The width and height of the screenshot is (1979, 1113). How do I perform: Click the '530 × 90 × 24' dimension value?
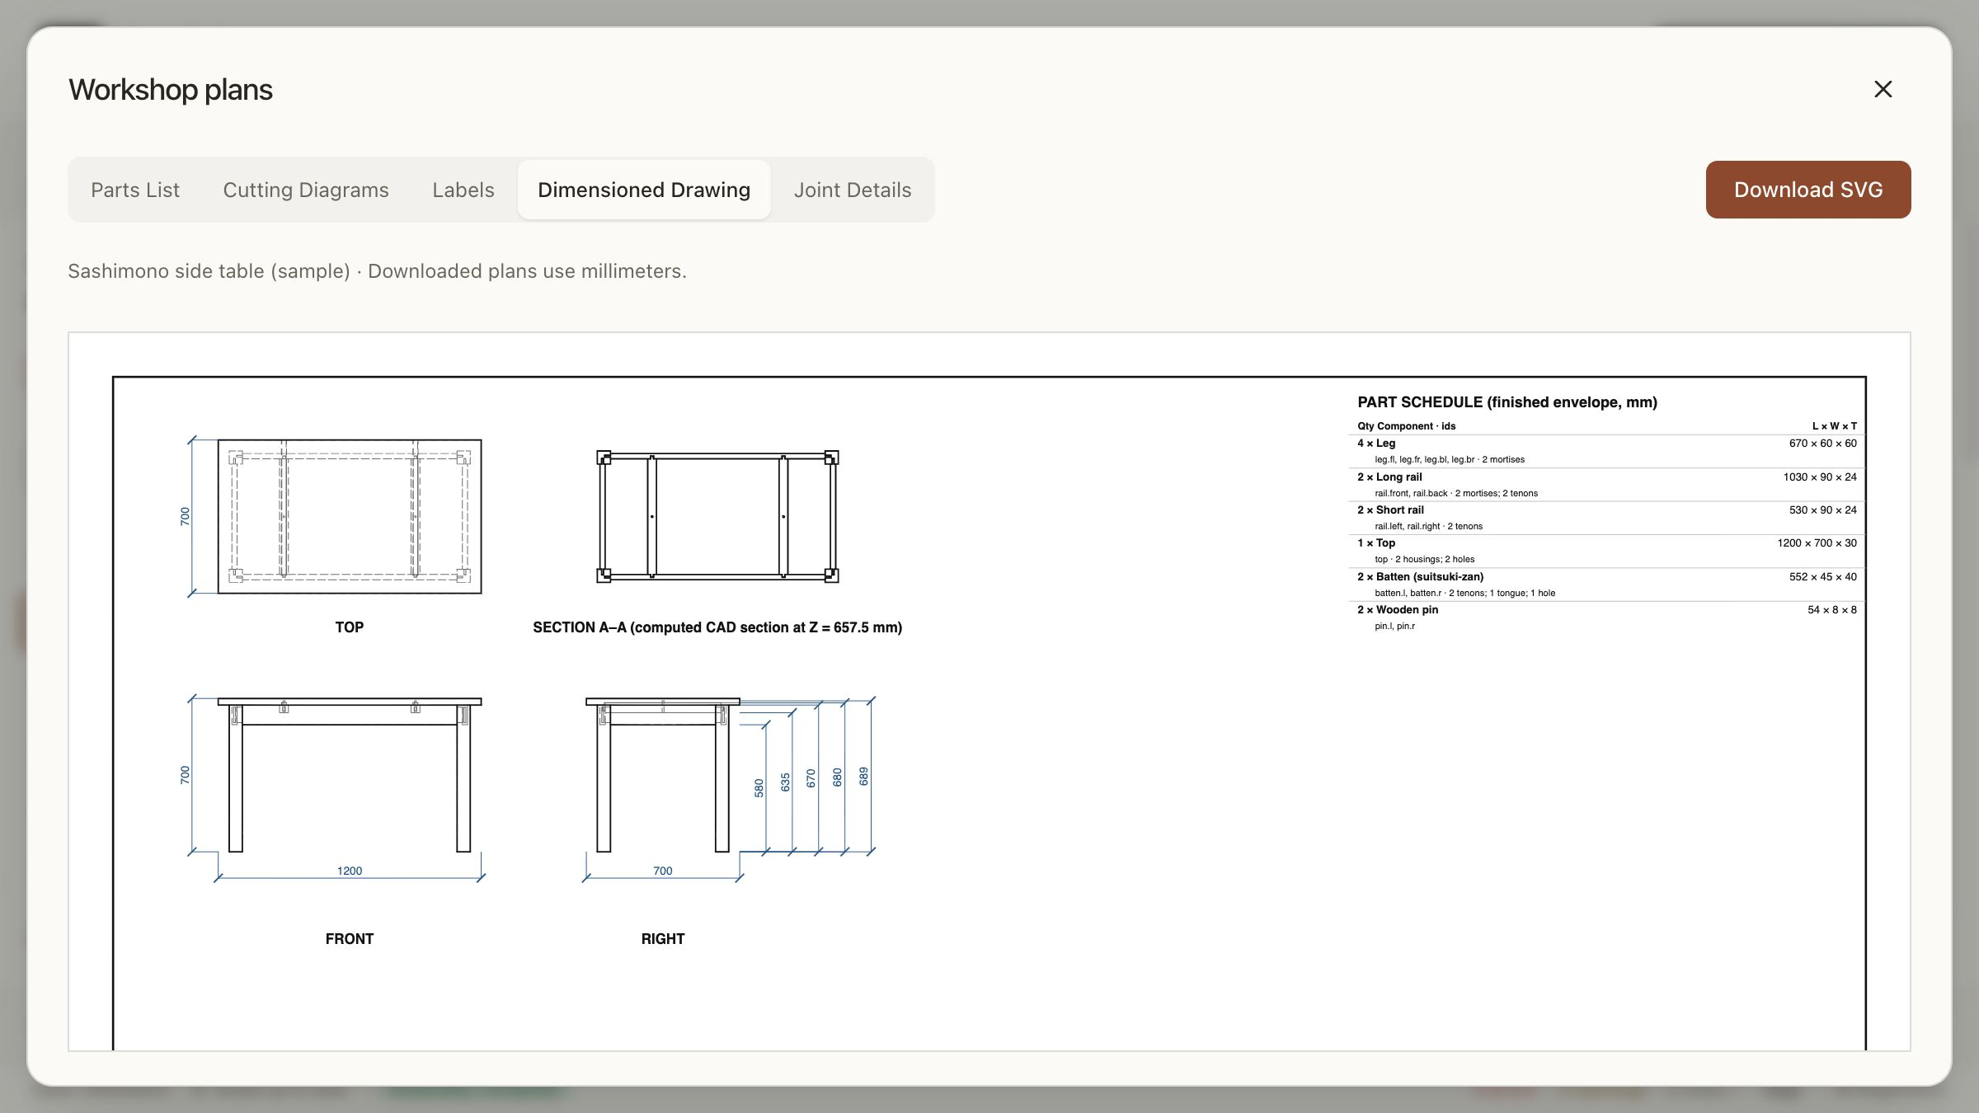pyautogui.click(x=1823, y=510)
